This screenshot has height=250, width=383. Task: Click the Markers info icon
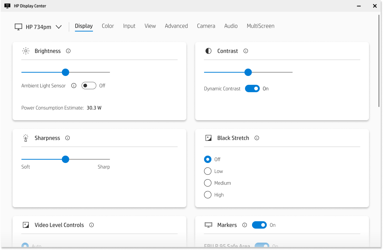coord(245,225)
